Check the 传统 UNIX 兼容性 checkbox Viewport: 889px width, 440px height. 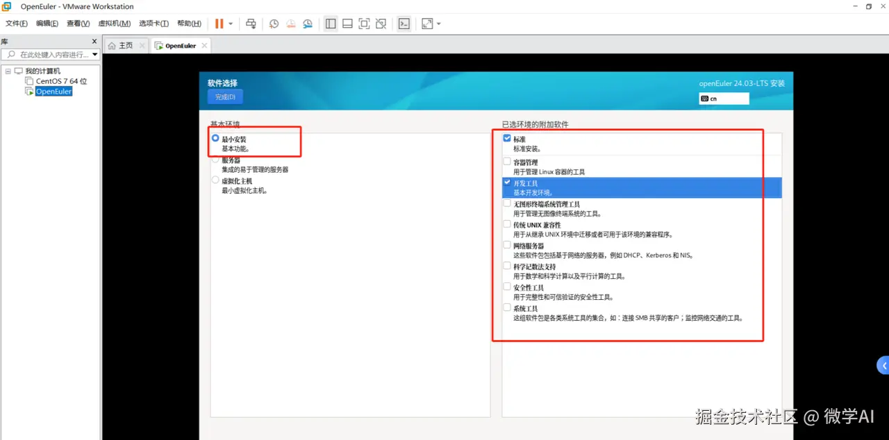pos(507,224)
